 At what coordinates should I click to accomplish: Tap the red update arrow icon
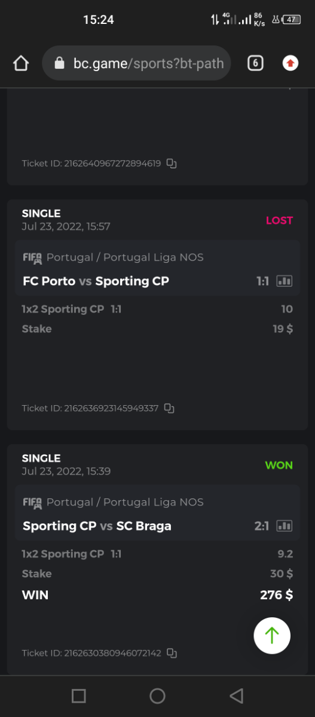click(x=290, y=63)
